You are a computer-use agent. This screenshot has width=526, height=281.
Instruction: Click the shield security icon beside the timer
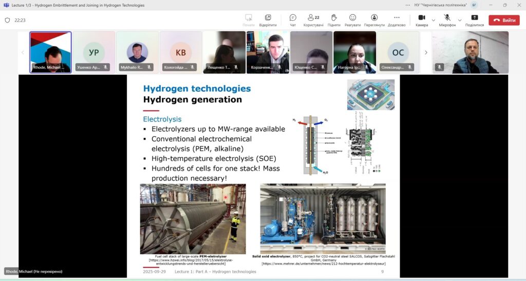pyautogui.click(x=7, y=21)
